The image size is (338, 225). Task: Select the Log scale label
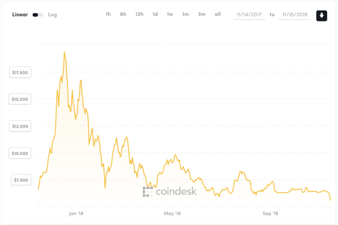(x=52, y=15)
